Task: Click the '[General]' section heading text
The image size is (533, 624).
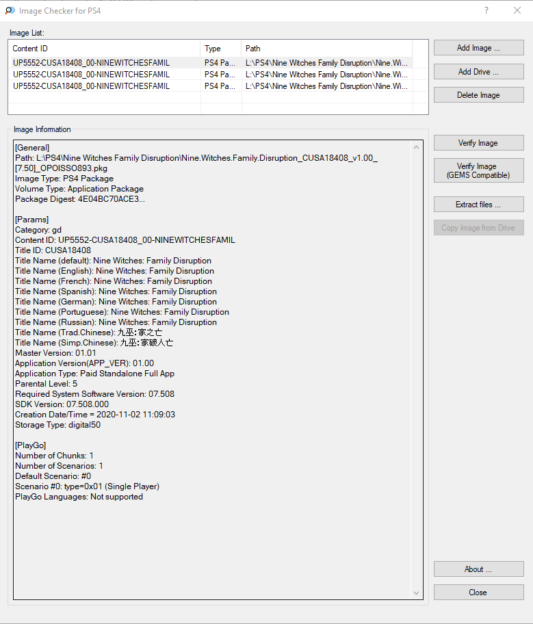Action: pyautogui.click(x=32, y=148)
